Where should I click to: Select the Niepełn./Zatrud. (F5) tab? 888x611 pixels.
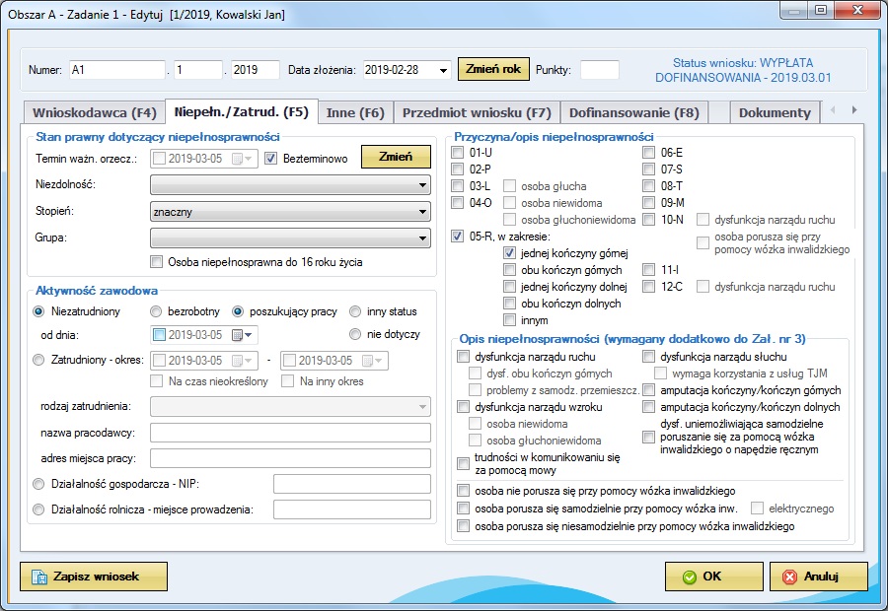(242, 111)
